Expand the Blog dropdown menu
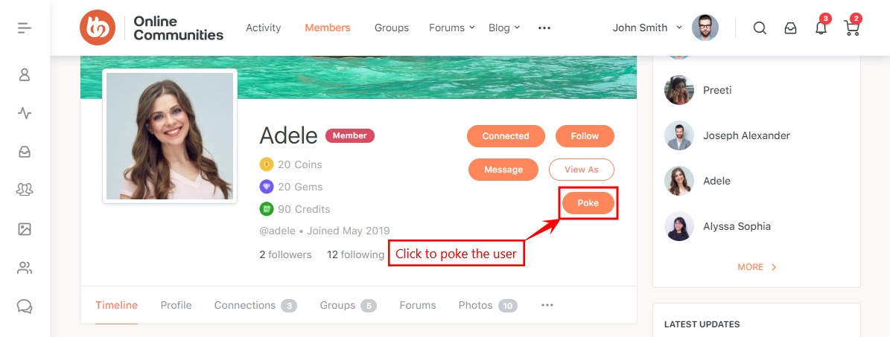The image size is (890, 337). [504, 28]
